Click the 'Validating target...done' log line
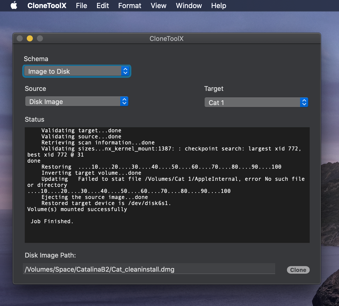 click(x=81, y=131)
